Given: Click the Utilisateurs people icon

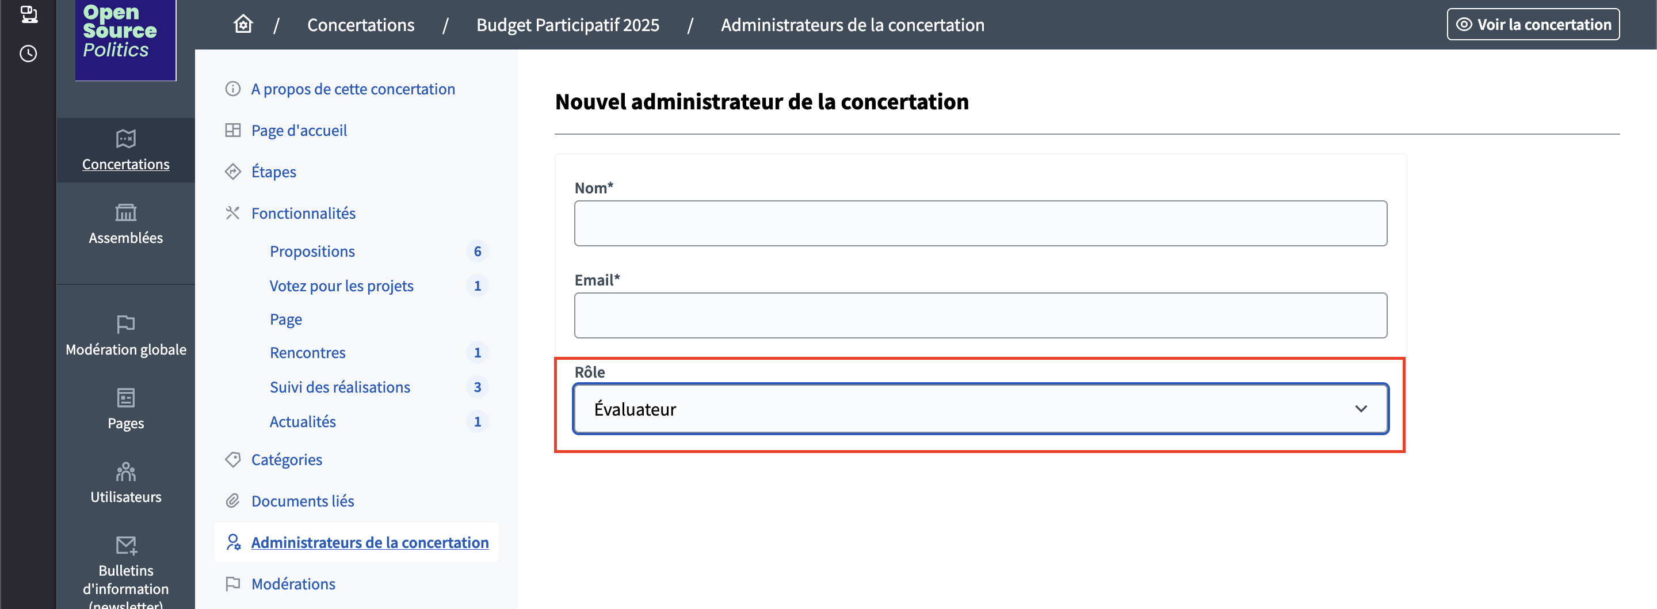Looking at the screenshot, I should pyautogui.click(x=125, y=472).
